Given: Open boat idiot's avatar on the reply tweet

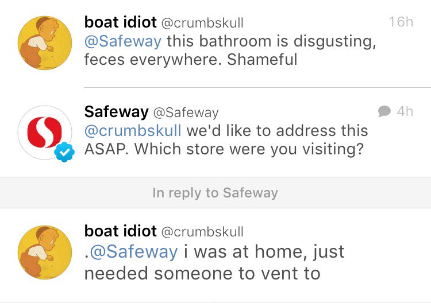Looking at the screenshot, I should click(x=45, y=252).
